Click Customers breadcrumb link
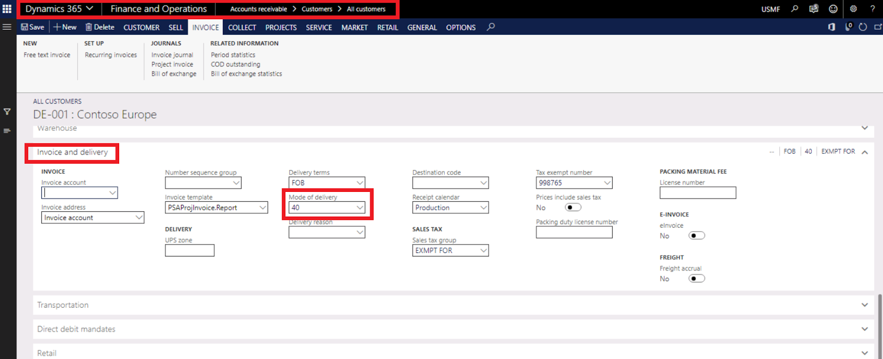The width and height of the screenshot is (883, 359). 317,9
